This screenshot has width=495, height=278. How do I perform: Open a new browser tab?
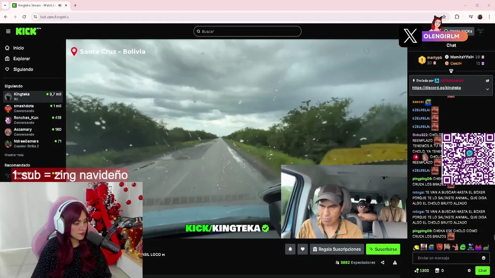pos(75,5)
